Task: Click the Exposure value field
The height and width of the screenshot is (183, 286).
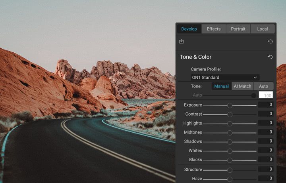Action: tap(266, 105)
